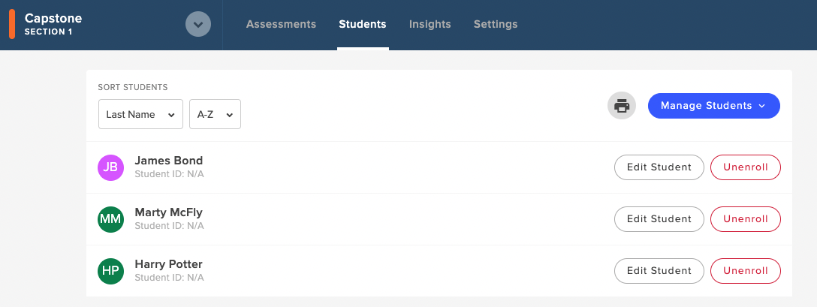Click the printer icon
The image size is (817, 307).
click(x=622, y=106)
